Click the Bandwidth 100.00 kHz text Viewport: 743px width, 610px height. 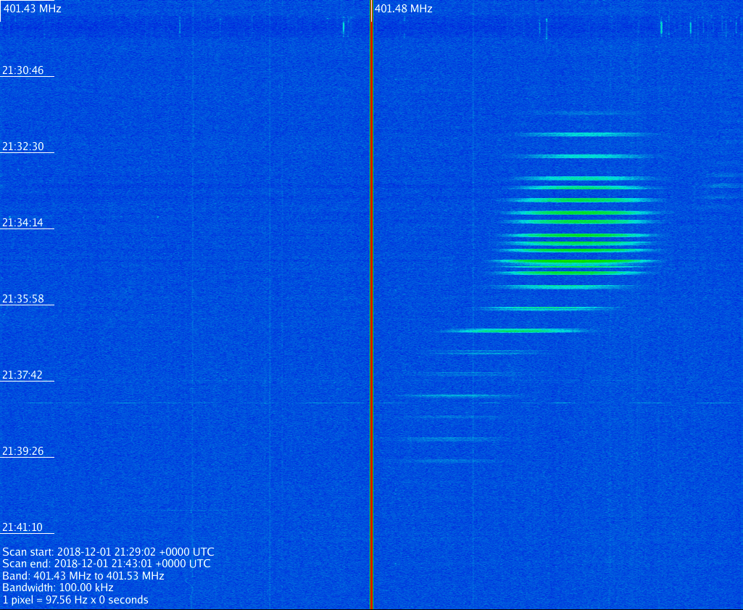58,588
